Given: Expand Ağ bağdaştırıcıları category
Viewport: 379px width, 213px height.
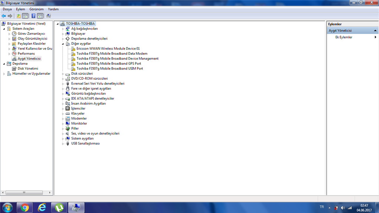Looking at the screenshot, I should pos(63,29).
